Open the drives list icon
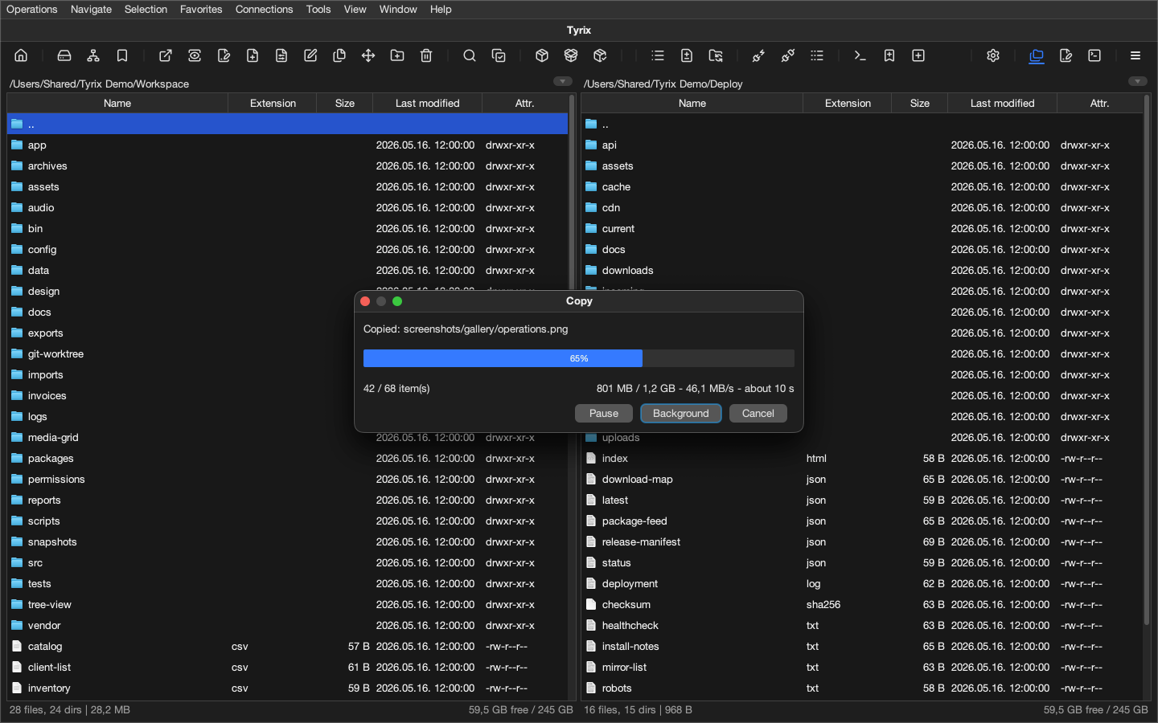The image size is (1158, 723). 64,55
